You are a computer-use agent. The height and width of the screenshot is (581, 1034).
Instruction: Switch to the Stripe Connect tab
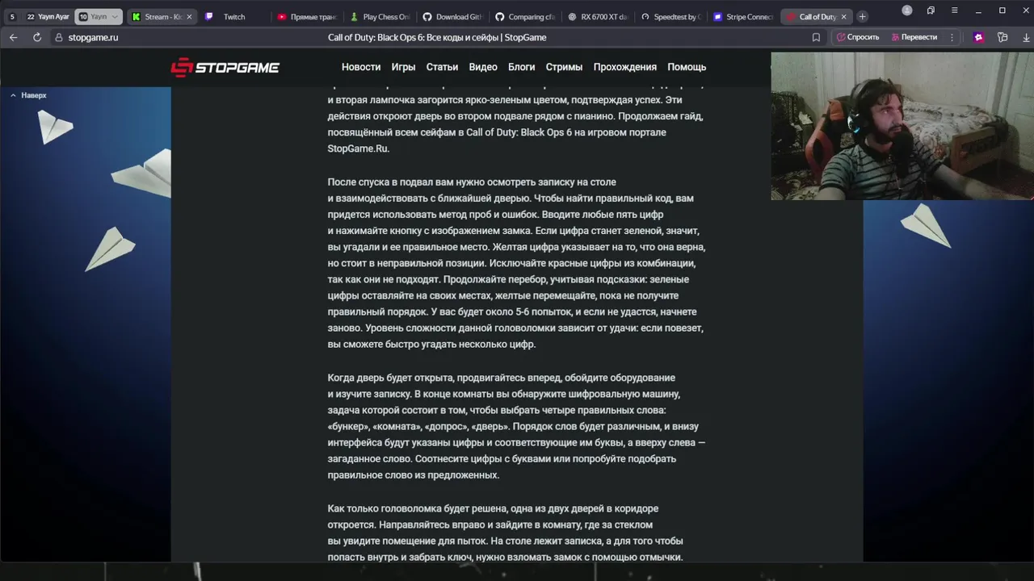(742, 16)
